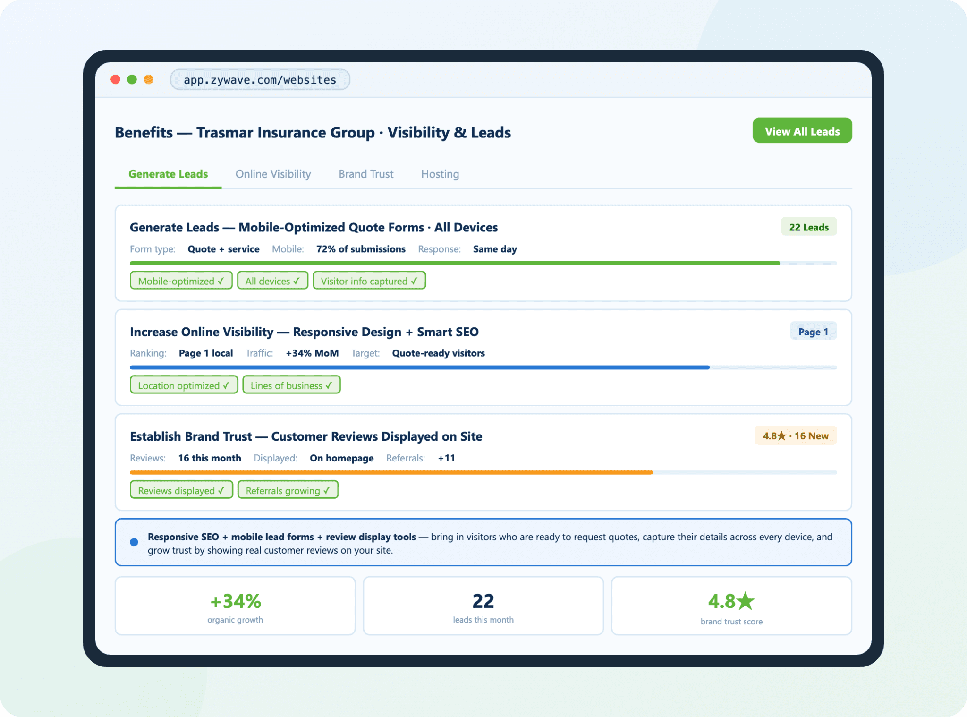The width and height of the screenshot is (967, 717).
Task: Click the 4.8★ · 16 New badge
Action: click(795, 436)
